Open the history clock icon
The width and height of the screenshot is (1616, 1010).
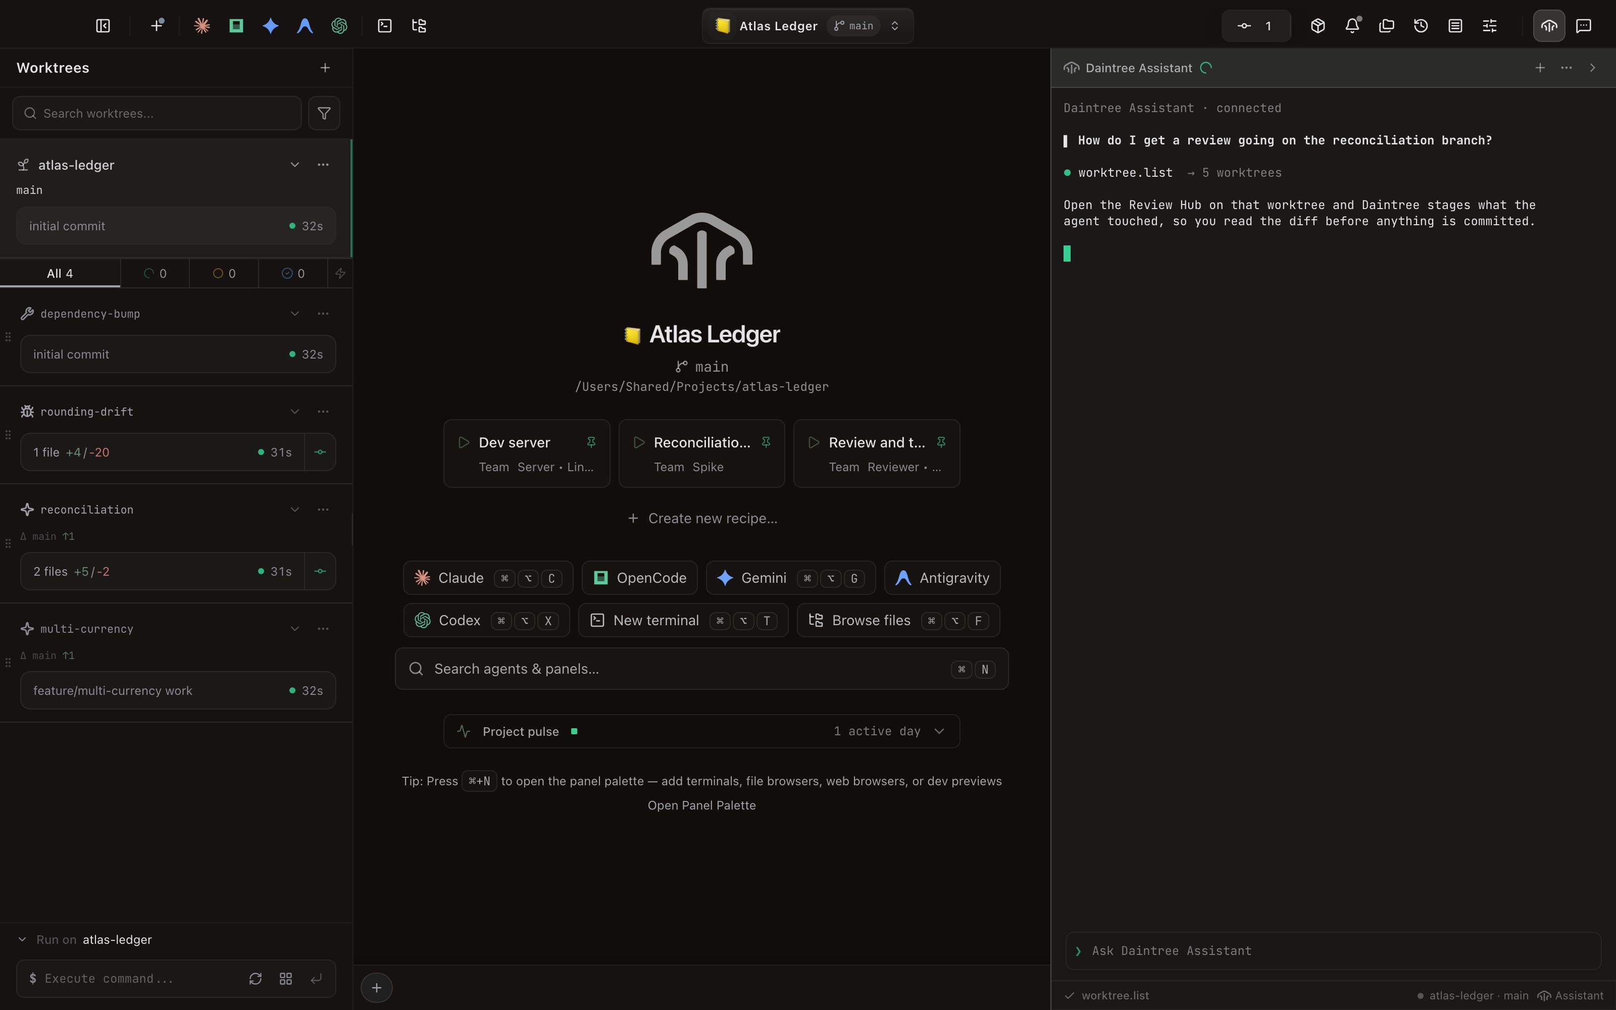1421,26
